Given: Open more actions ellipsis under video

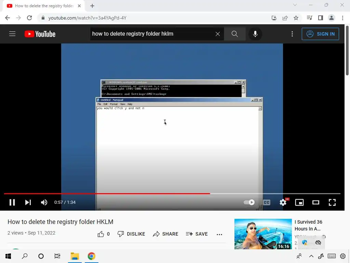Looking at the screenshot, I should click(x=219, y=234).
